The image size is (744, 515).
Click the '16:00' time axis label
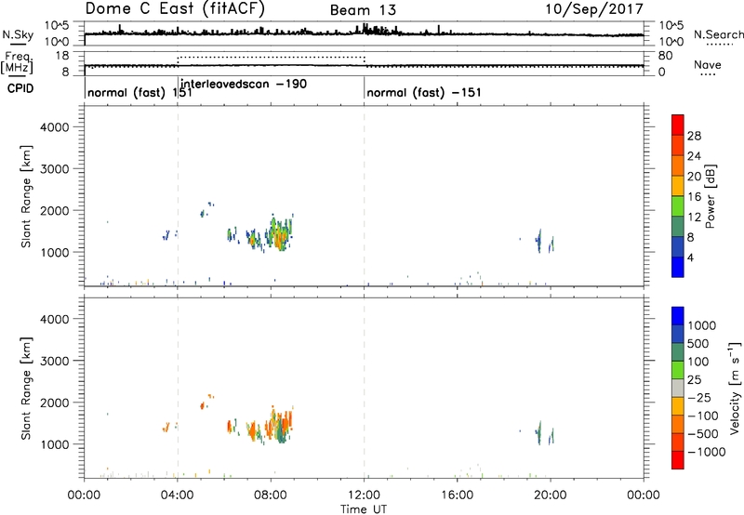click(x=457, y=495)
